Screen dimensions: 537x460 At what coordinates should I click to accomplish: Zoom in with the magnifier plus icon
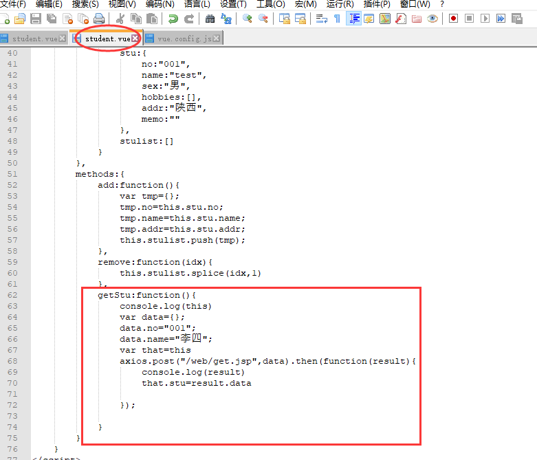248,19
